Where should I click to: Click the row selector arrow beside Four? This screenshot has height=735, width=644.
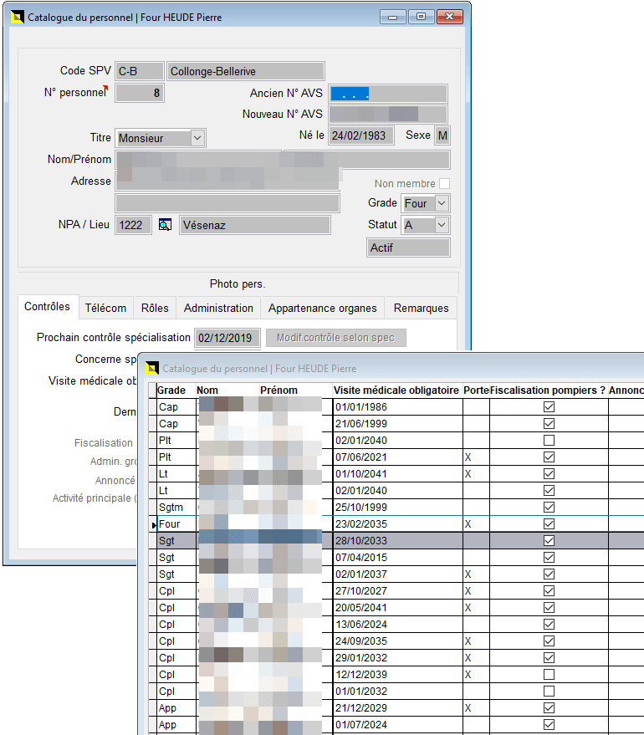[x=152, y=524]
